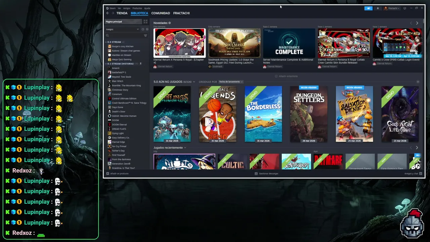
Task: Go back with the Steam back arrow
Action: [x=107, y=13]
